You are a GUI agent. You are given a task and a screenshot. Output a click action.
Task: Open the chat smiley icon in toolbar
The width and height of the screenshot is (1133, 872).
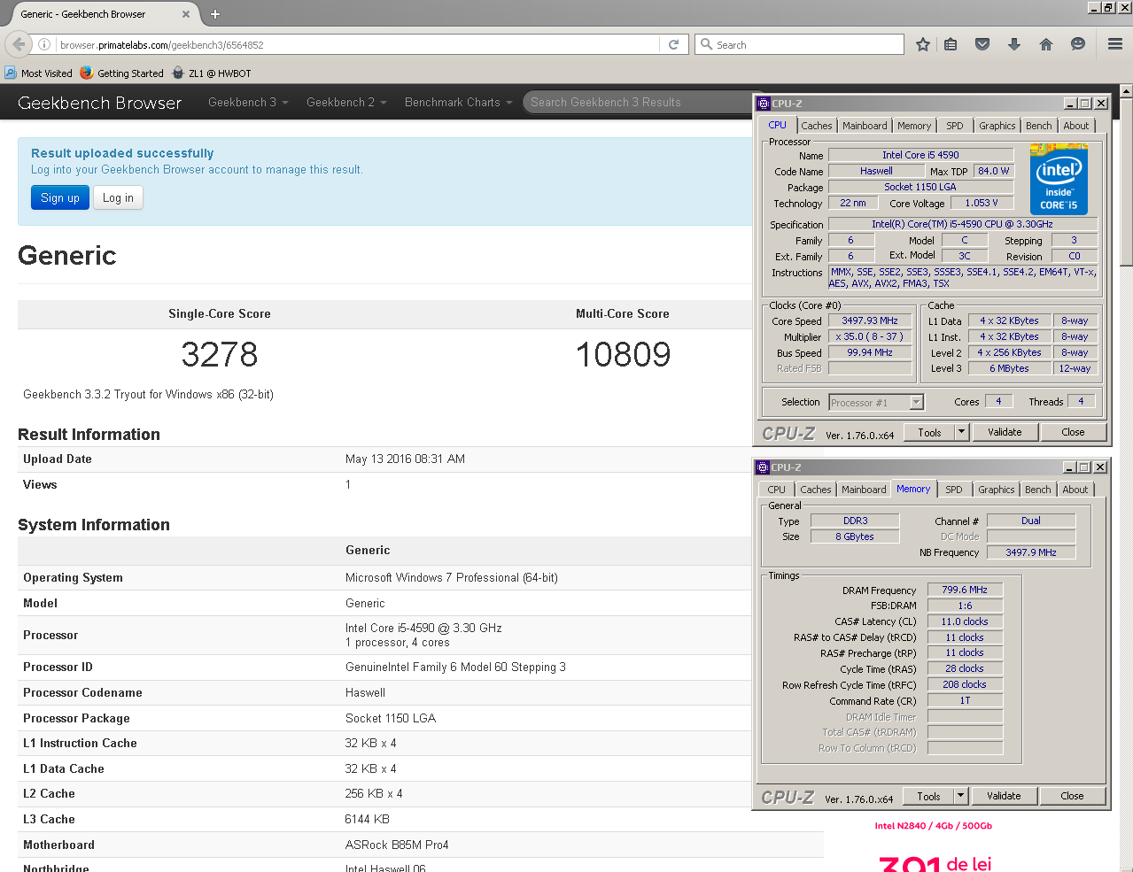click(x=1078, y=44)
